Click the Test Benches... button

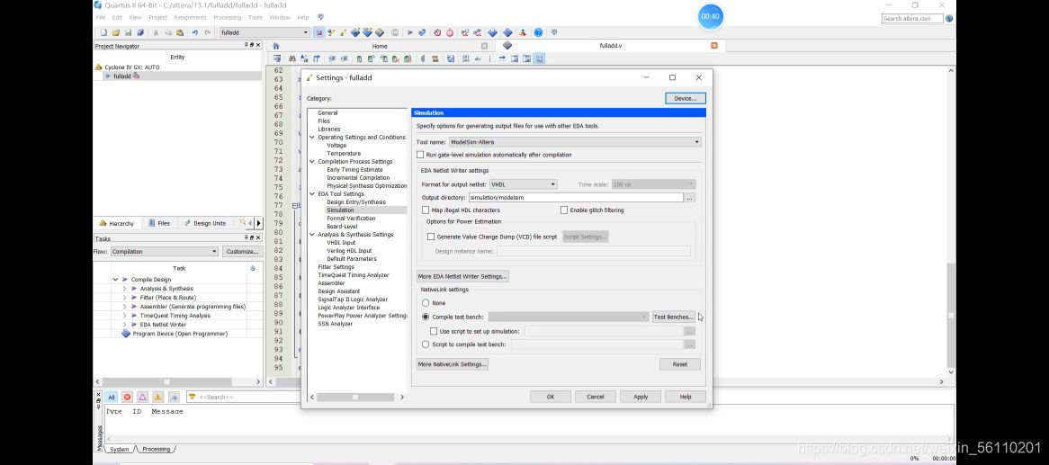pos(674,317)
